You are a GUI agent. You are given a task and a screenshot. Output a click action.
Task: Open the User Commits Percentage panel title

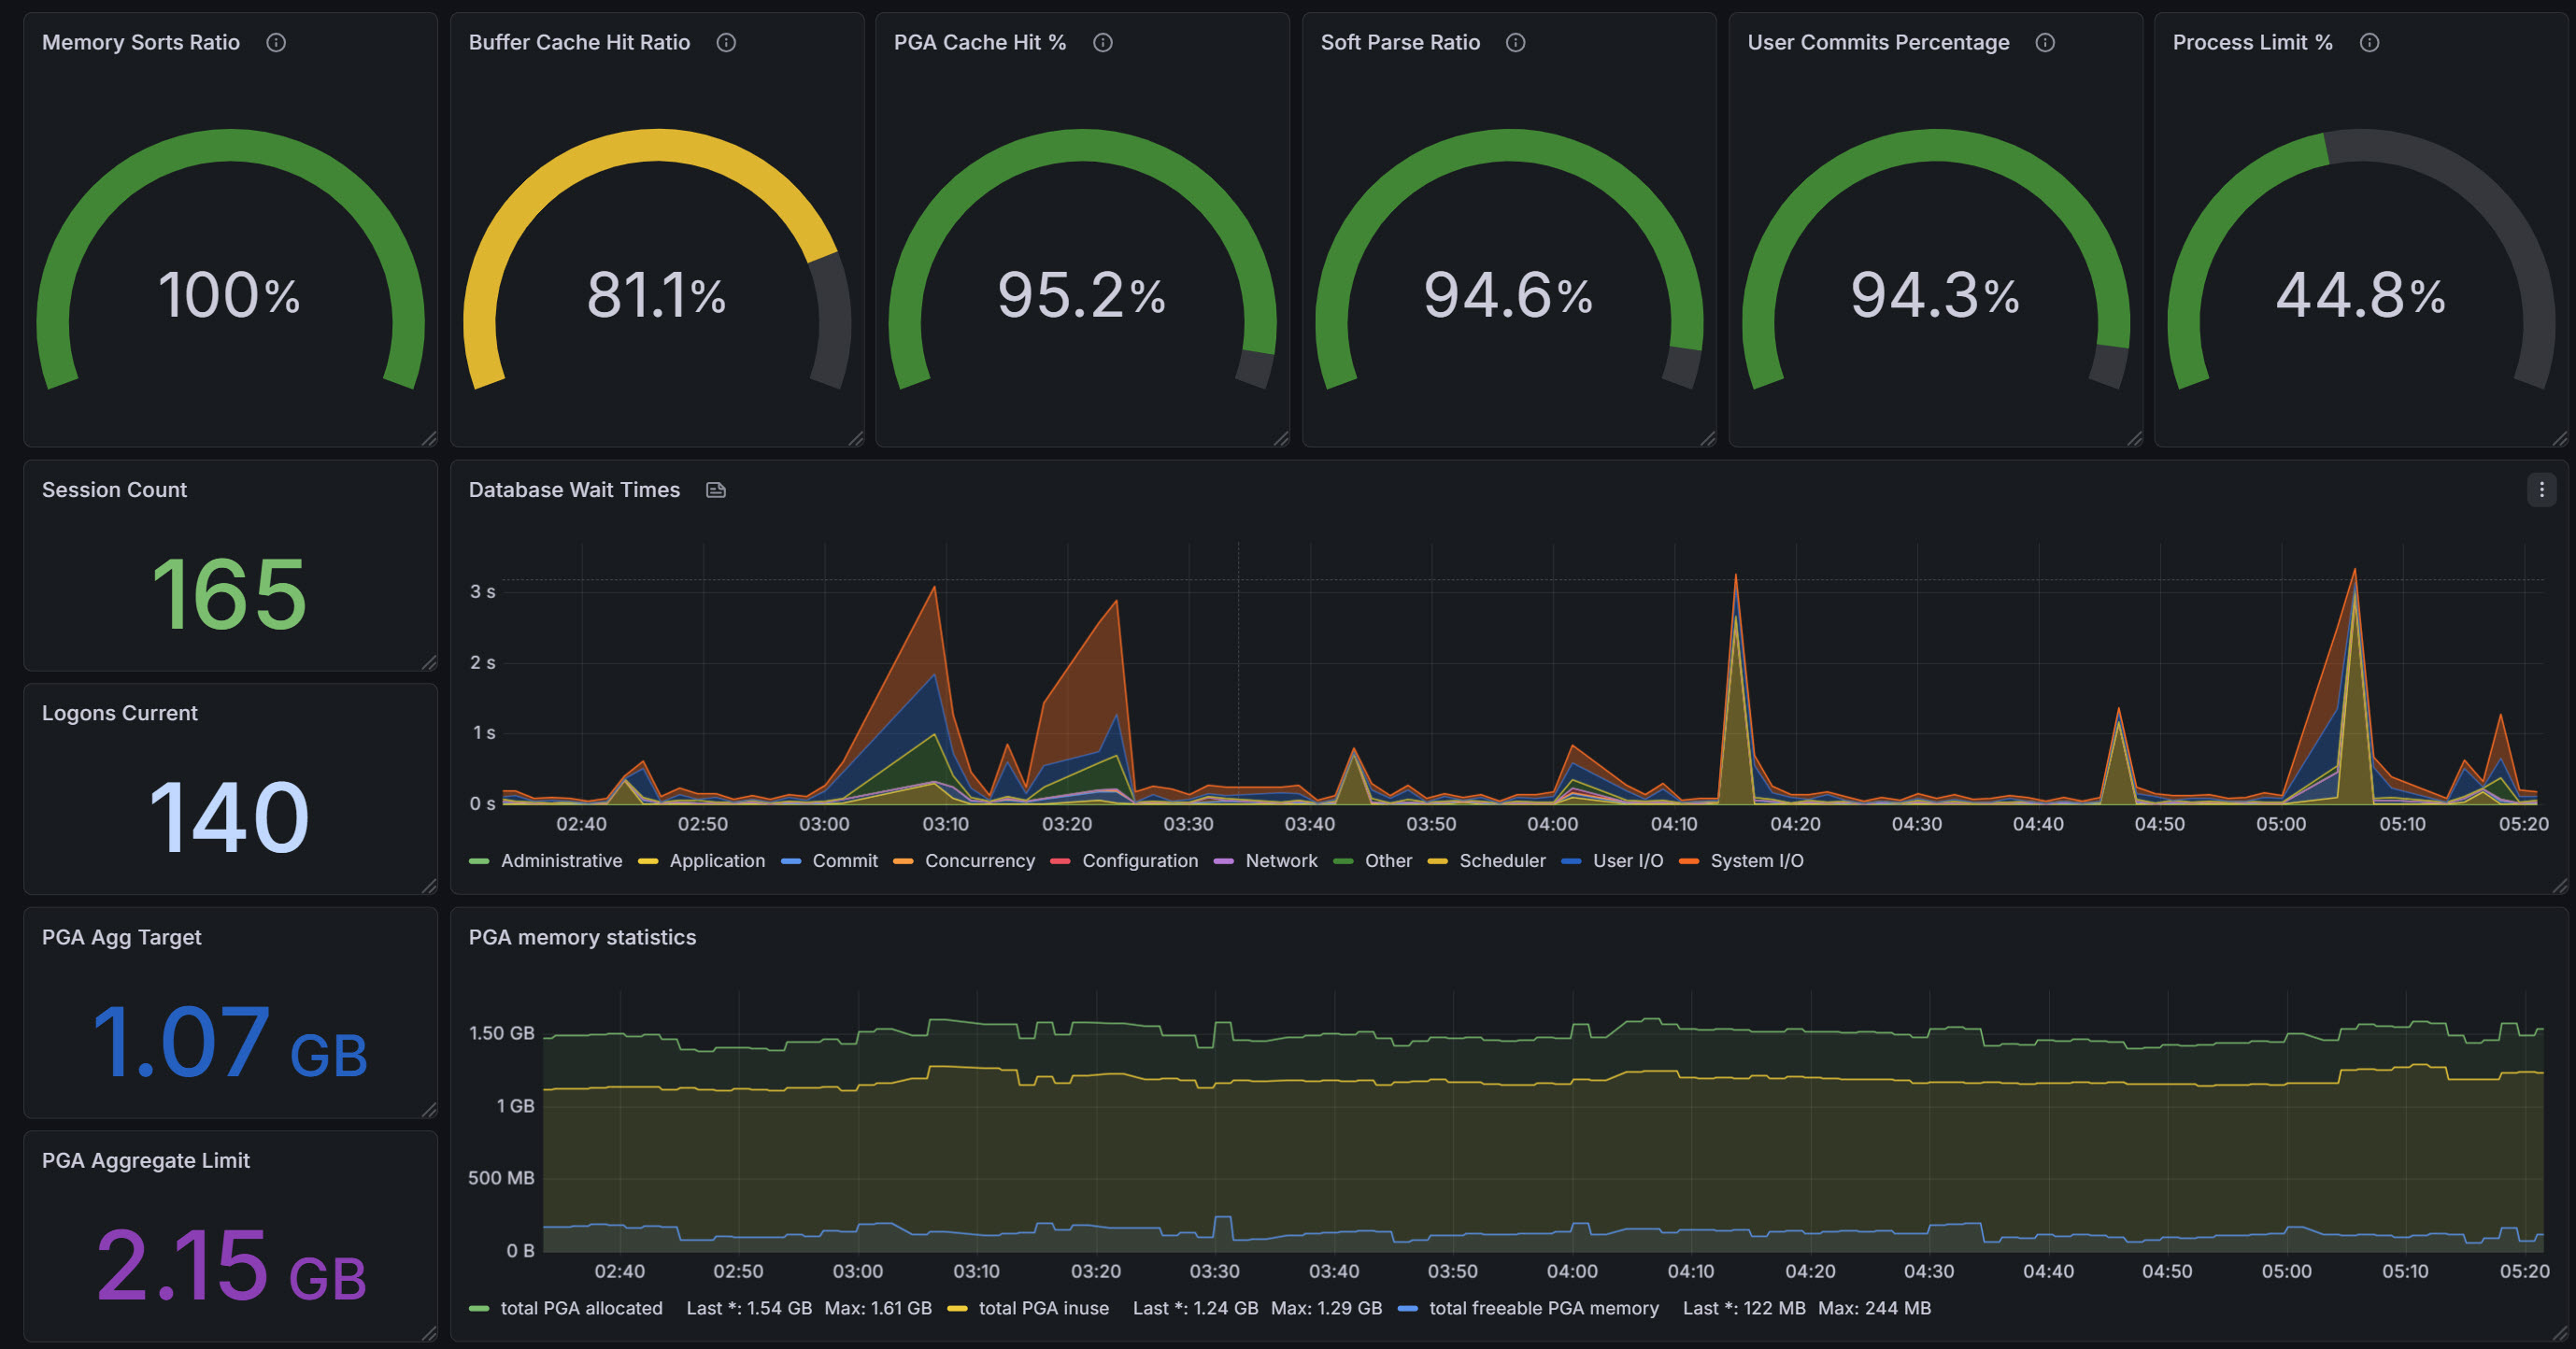(x=1878, y=42)
